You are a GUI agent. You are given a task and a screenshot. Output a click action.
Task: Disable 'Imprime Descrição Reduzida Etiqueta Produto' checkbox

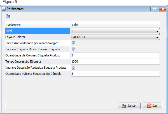click(73, 68)
